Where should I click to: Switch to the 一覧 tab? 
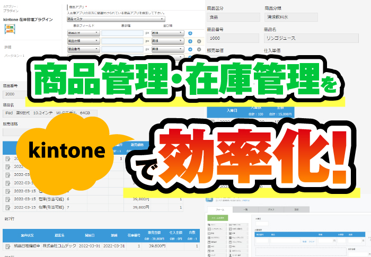[245, 209]
